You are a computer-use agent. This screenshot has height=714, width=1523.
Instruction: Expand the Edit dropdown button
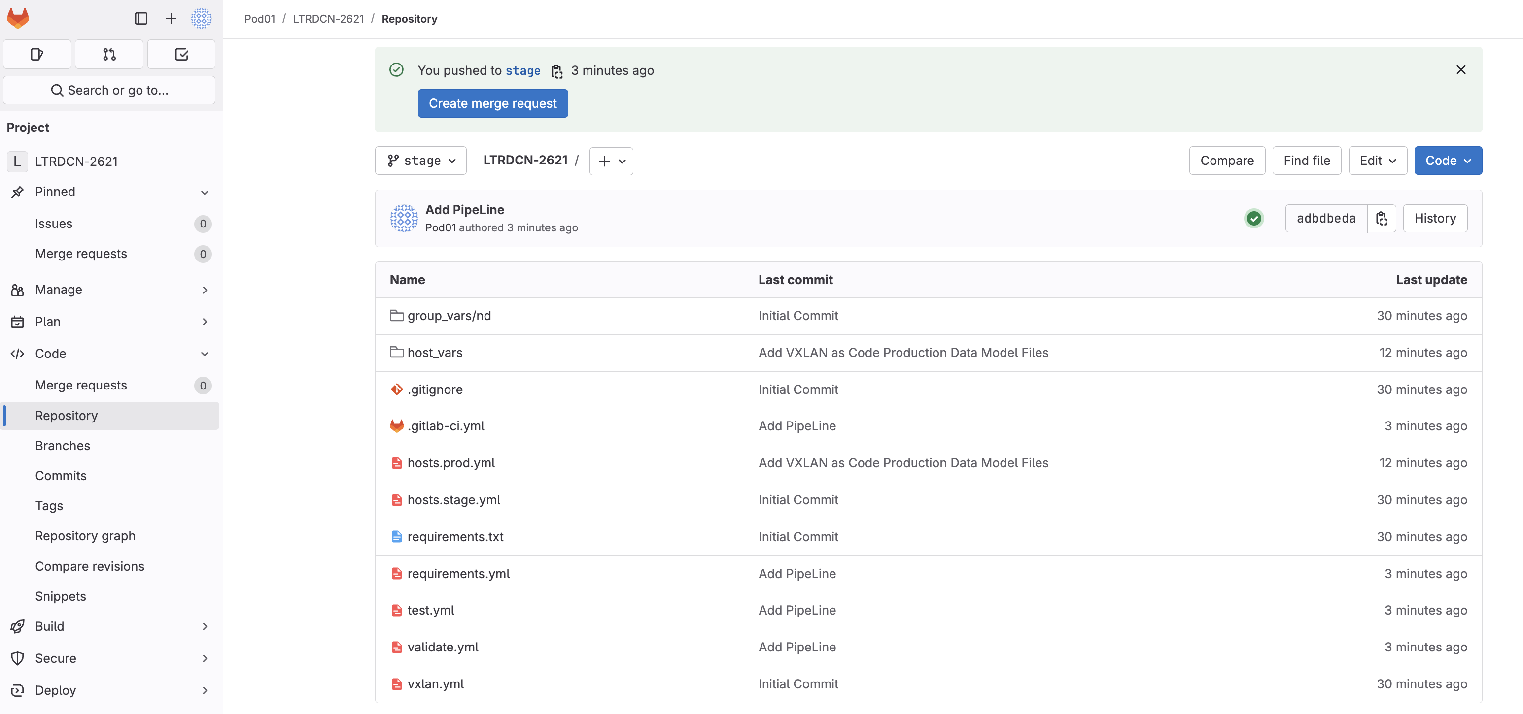(x=1377, y=161)
